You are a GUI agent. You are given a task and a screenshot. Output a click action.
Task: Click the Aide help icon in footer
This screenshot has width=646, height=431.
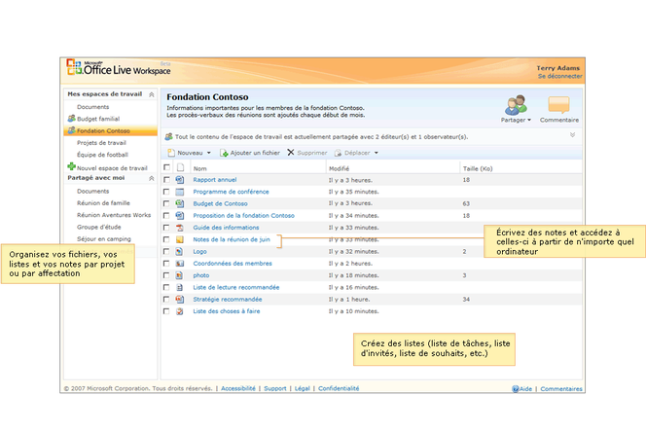pos(517,388)
